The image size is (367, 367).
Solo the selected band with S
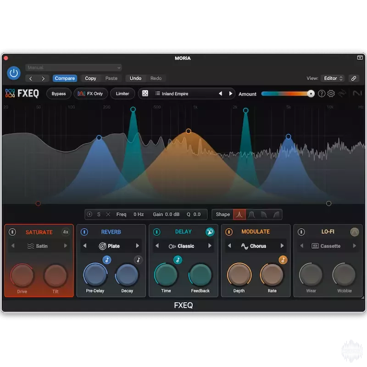click(x=99, y=214)
